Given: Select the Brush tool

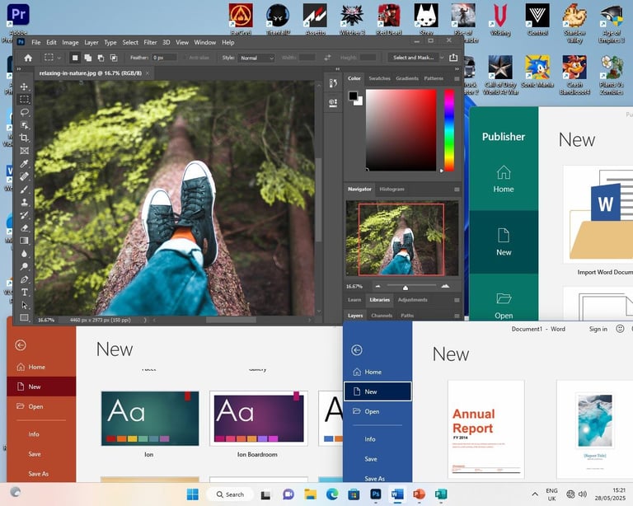Looking at the screenshot, I should point(24,190).
